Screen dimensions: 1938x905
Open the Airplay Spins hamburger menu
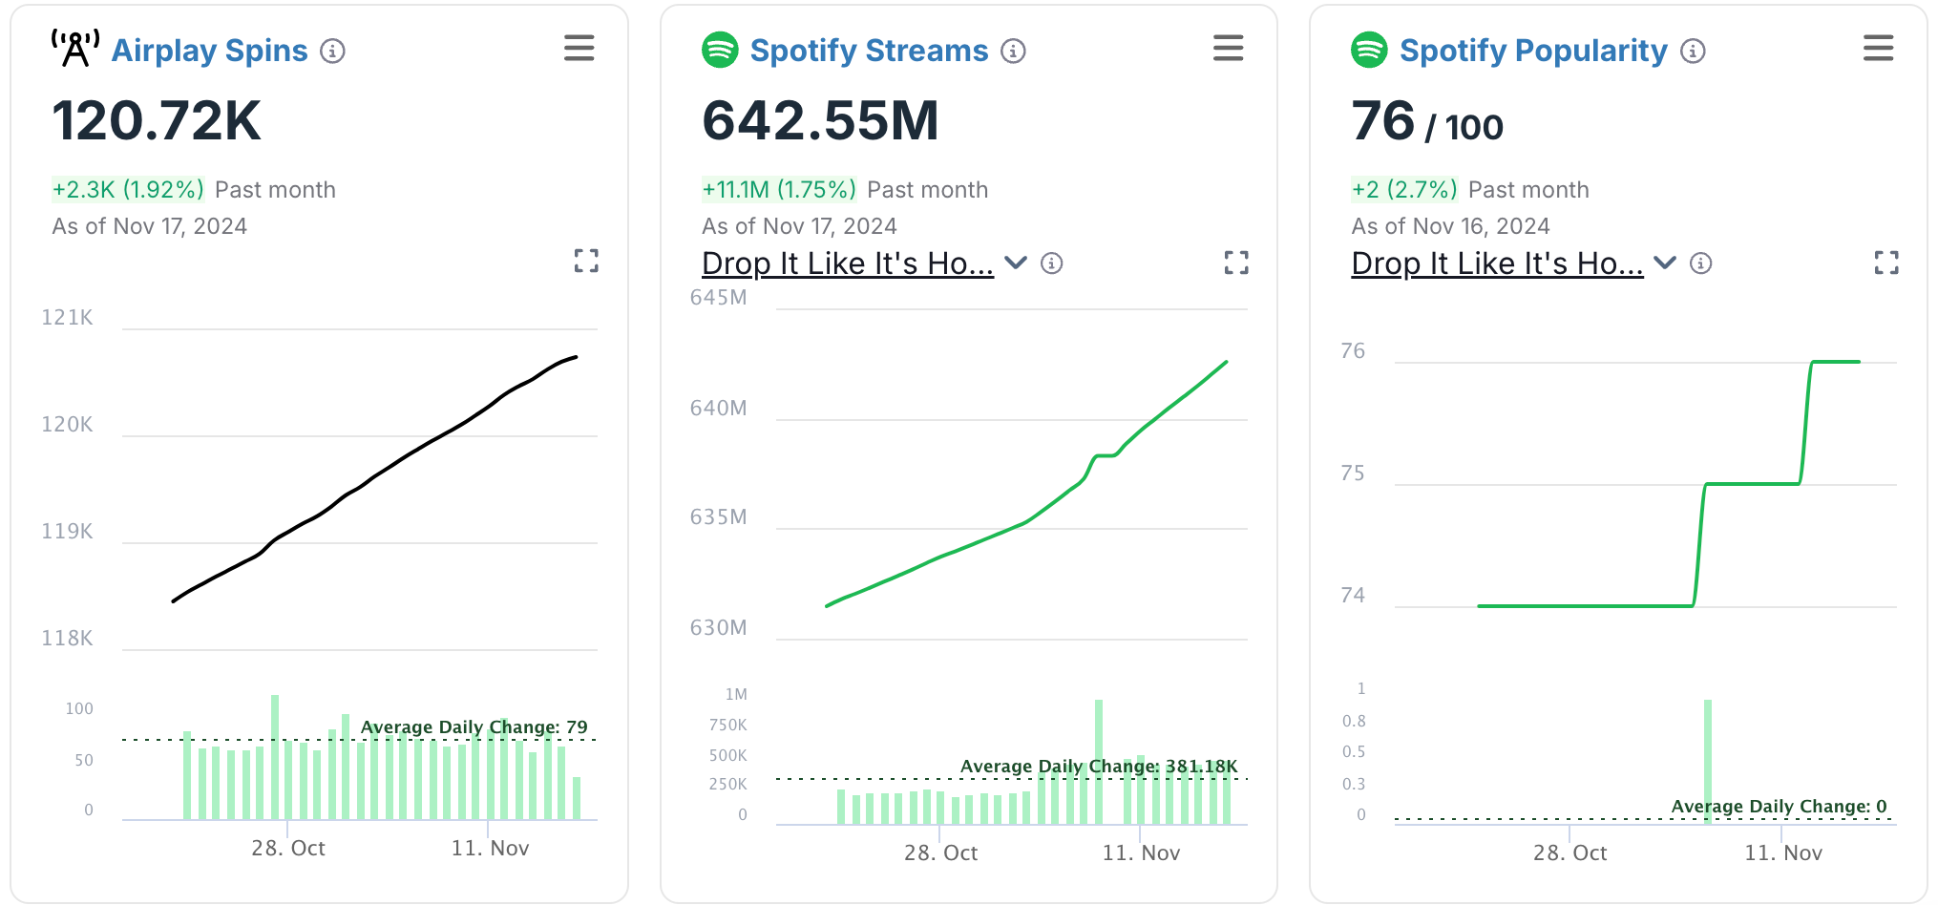(x=579, y=48)
